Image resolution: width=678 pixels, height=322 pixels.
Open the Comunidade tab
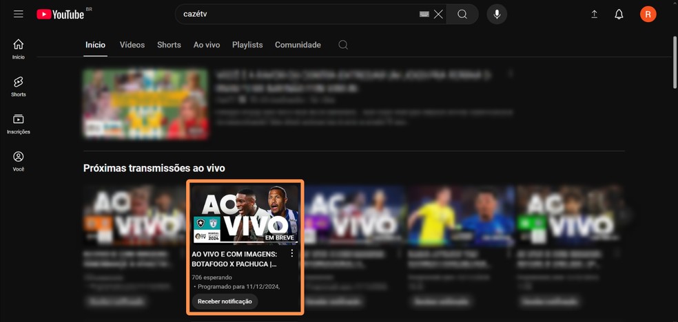point(298,45)
